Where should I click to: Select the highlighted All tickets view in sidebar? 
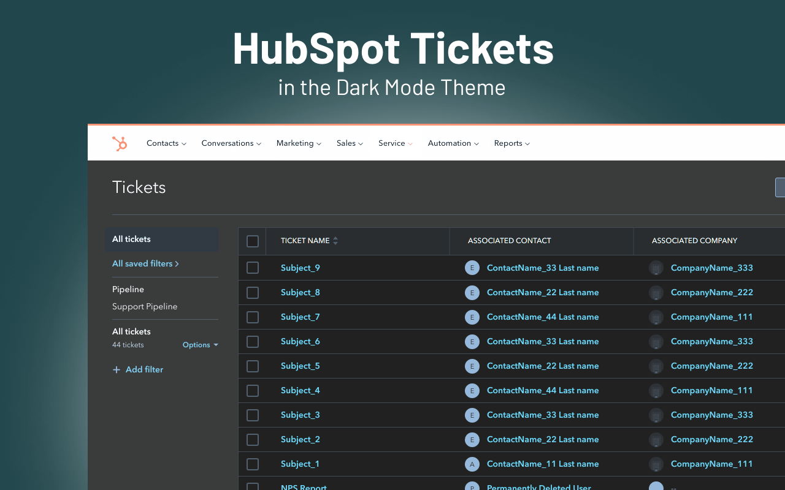coord(162,239)
